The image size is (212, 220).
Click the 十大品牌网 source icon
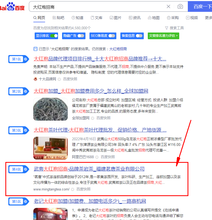tap(35, 79)
